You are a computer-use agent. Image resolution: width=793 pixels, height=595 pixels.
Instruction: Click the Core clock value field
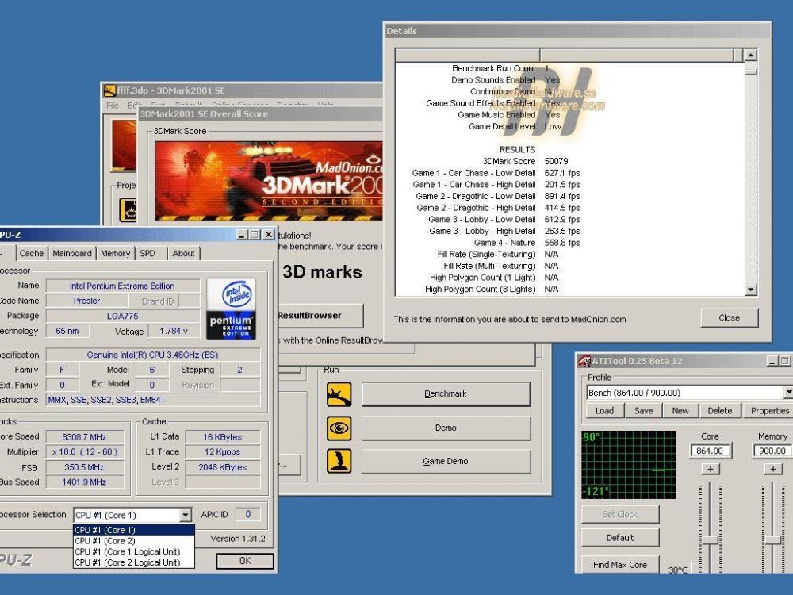click(710, 451)
